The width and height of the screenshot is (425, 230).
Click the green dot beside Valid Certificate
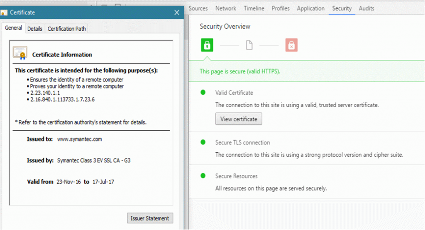pyautogui.click(x=203, y=93)
